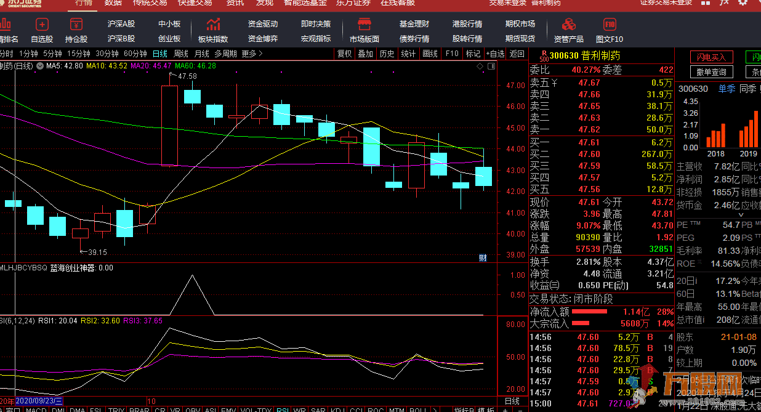Click the R 500 badge beside stock code
The height and width of the screenshot is (412, 761).
543,55
